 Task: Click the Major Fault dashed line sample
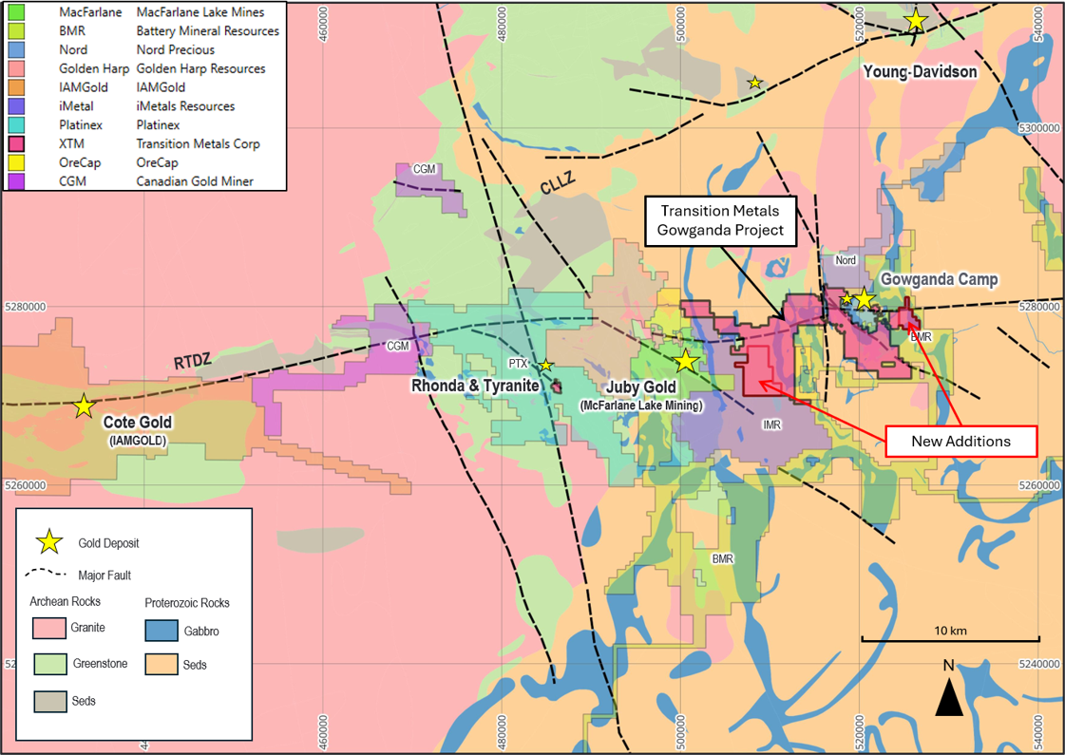pyautogui.click(x=46, y=574)
